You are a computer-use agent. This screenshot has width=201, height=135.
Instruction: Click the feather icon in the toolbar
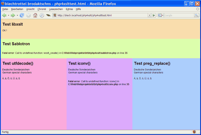48,15
